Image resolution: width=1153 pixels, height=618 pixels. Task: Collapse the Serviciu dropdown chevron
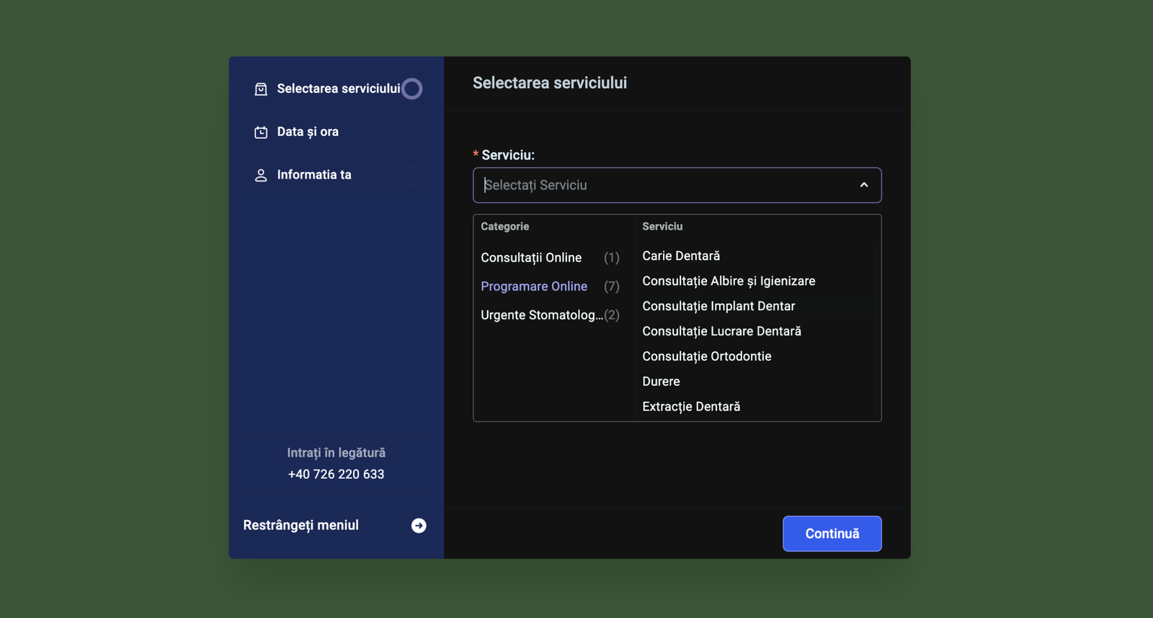(x=864, y=185)
